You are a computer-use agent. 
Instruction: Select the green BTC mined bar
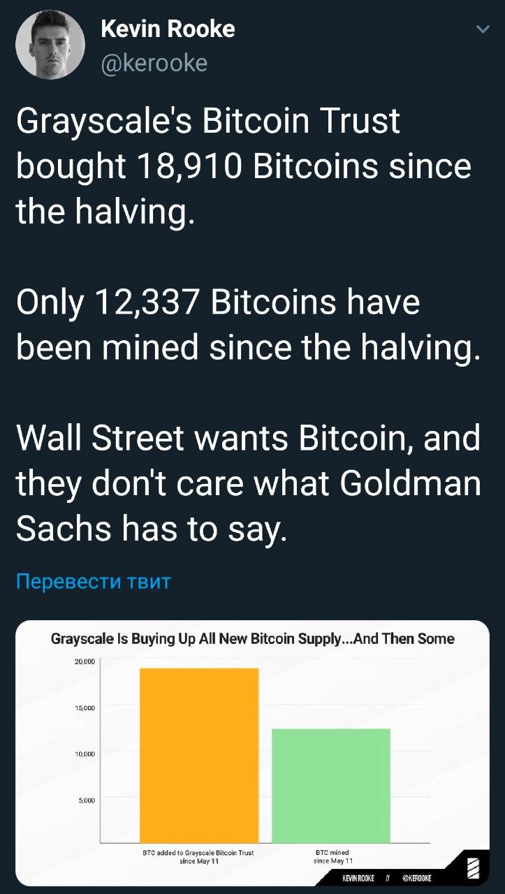click(331, 786)
